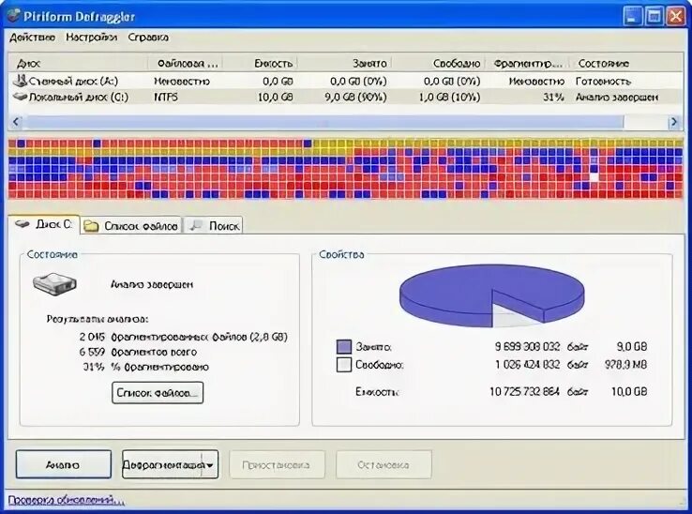Viewport: 692px width, 514px height.
Task: Click the 1,0 GB (10%) free cell
Action: point(449,97)
